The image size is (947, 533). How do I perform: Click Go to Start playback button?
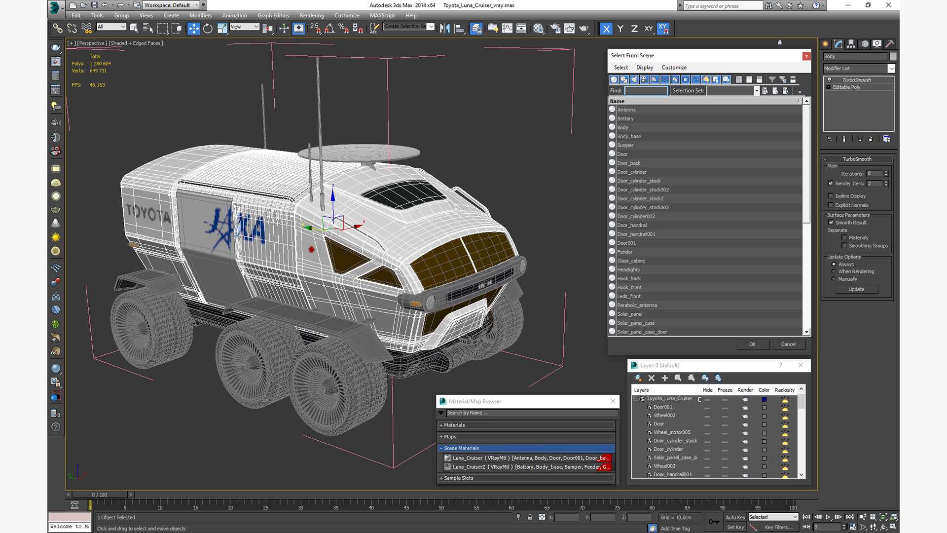(806, 517)
